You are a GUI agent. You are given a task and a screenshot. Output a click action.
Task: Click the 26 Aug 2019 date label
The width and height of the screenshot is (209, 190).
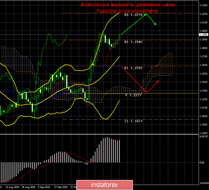pyautogui.click(x=29, y=187)
